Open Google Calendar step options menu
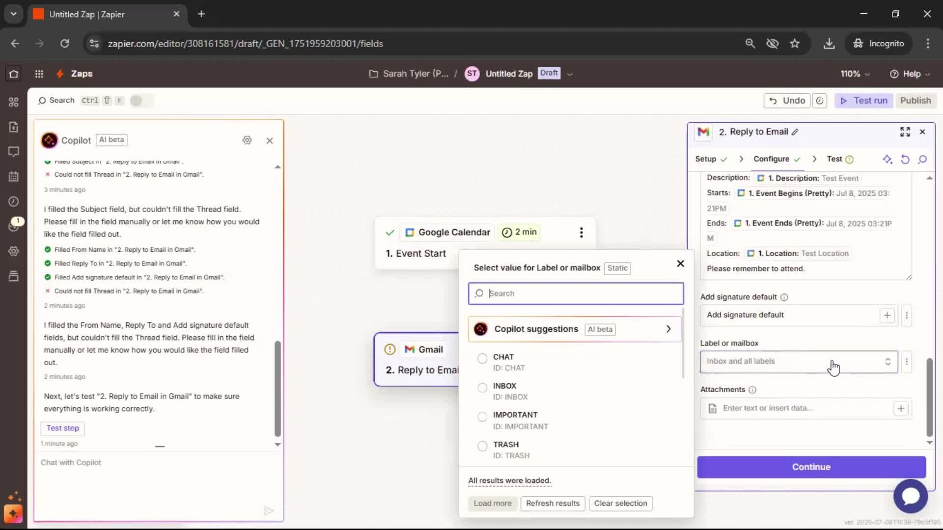This screenshot has width=943, height=530. (582, 233)
